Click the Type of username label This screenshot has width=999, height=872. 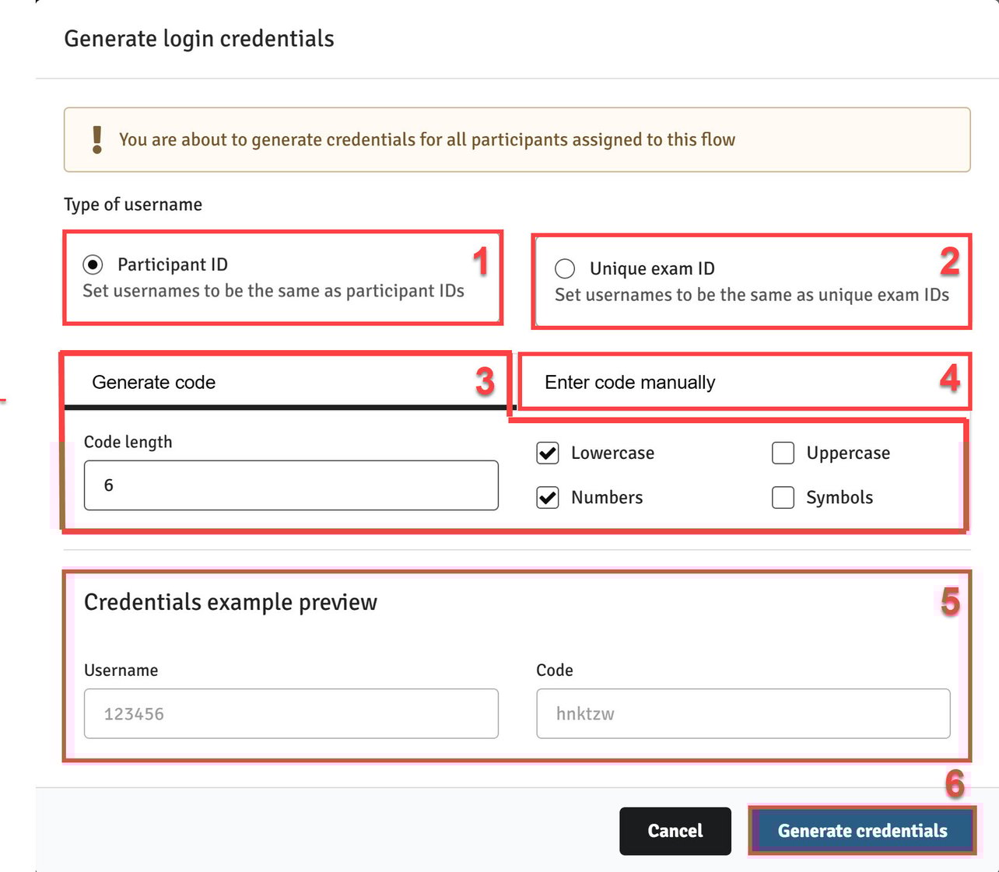[x=132, y=204]
